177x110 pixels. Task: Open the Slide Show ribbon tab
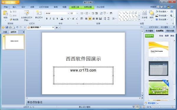[x=44, y=7]
